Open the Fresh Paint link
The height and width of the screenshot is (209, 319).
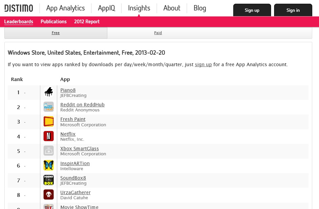[x=73, y=119]
